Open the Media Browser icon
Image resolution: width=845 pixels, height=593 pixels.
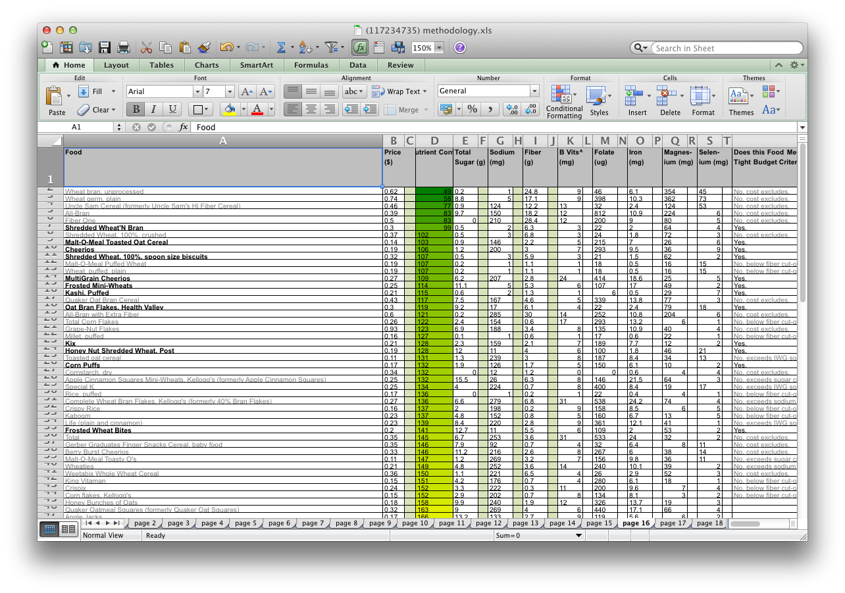click(397, 47)
